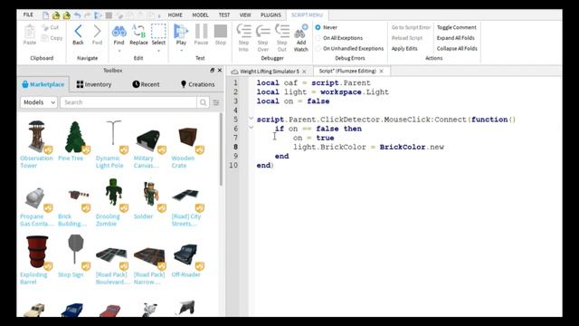Close the Script (Flumzee Editing) tab

click(x=382, y=71)
